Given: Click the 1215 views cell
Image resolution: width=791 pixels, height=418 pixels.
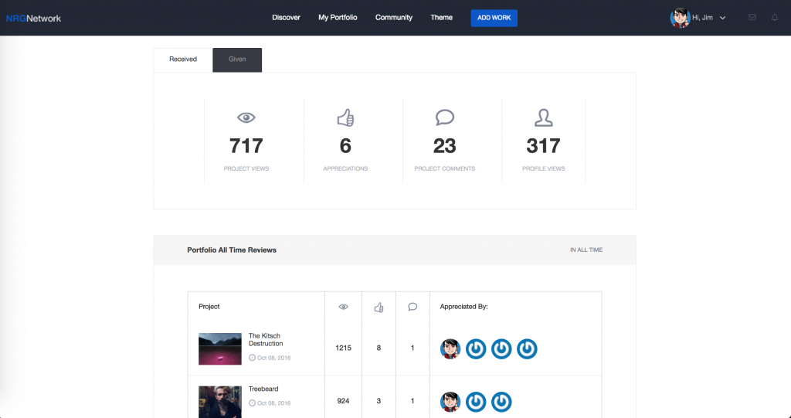Looking at the screenshot, I should pos(343,348).
